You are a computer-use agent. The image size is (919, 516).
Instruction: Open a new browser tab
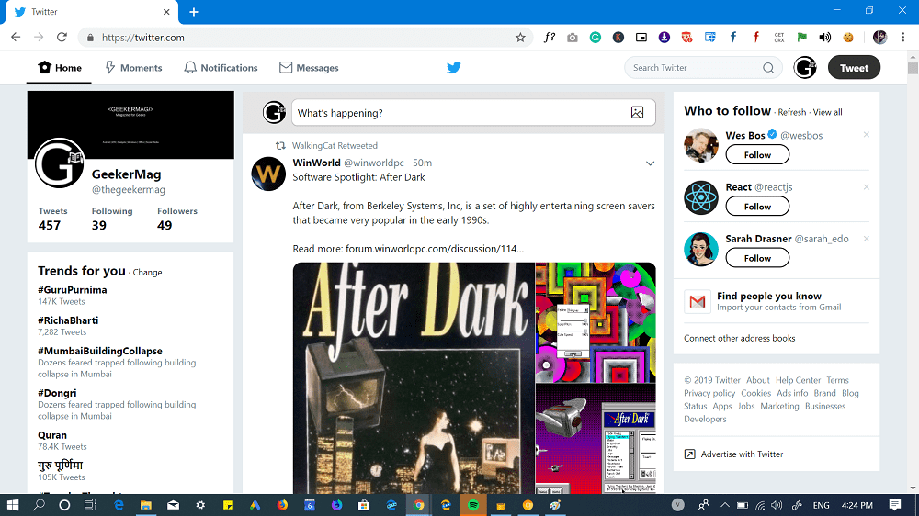pyautogui.click(x=193, y=12)
